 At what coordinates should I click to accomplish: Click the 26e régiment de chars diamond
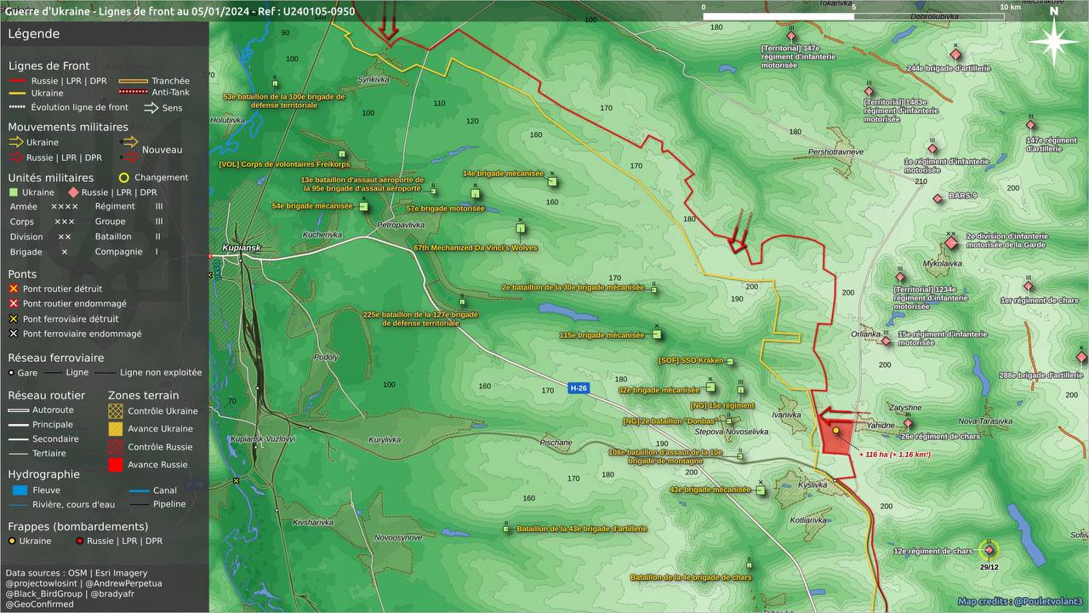(908, 423)
